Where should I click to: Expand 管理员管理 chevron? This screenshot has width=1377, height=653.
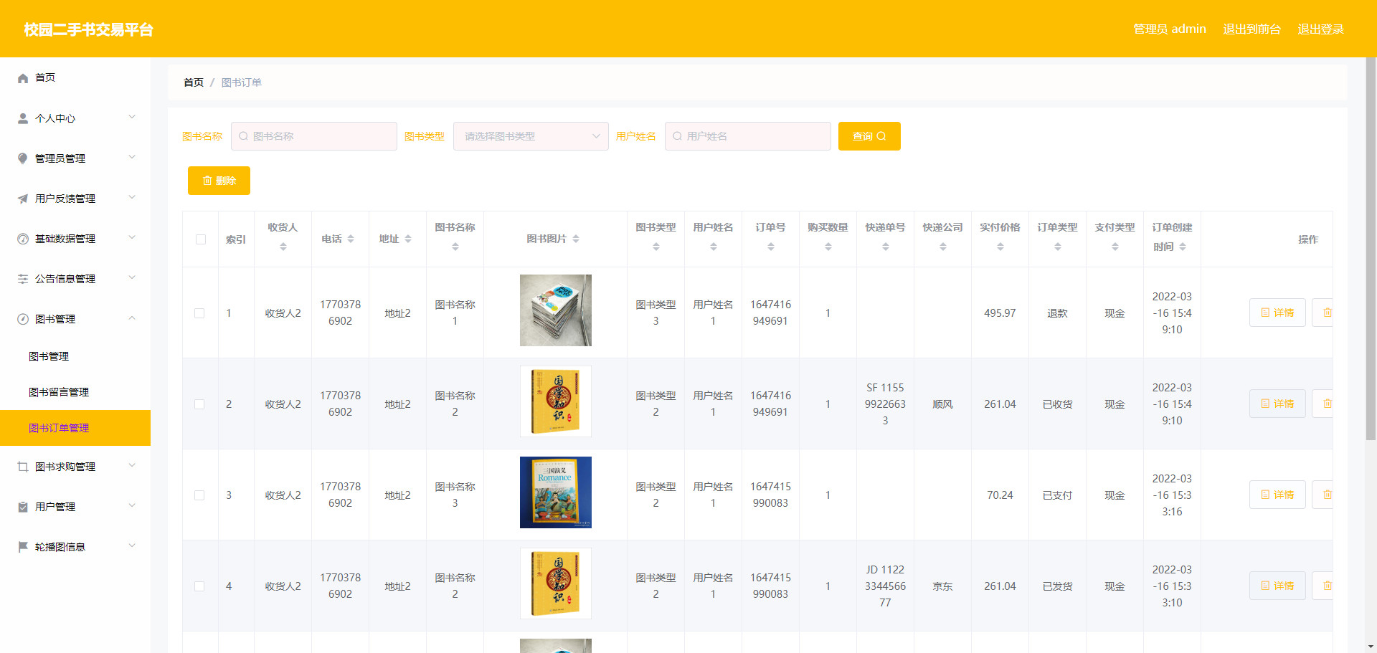(x=132, y=158)
